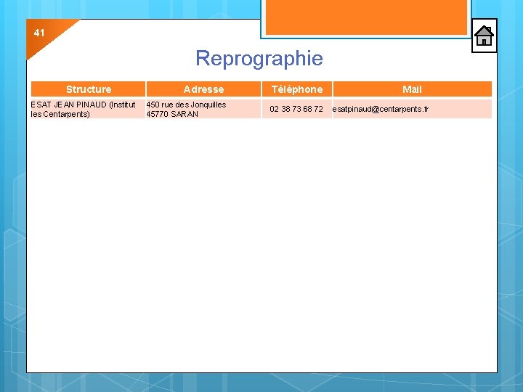Select the Reprographie slide title

click(259, 58)
